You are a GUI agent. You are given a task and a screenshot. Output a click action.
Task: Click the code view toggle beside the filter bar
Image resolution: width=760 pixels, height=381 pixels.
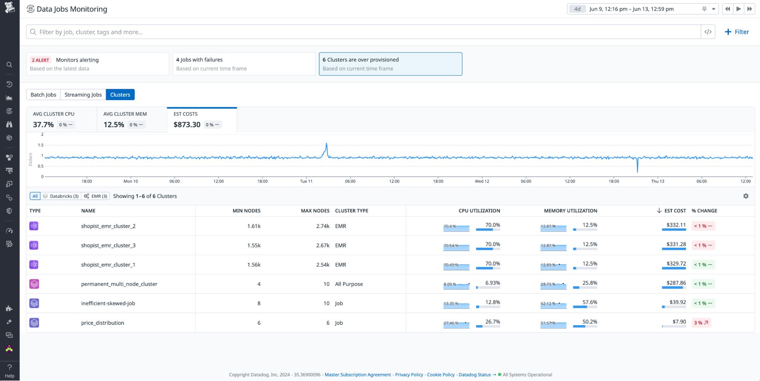[x=708, y=32]
